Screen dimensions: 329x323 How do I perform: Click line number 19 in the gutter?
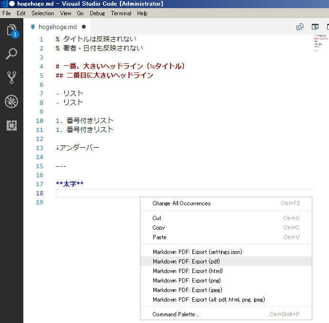40,202
